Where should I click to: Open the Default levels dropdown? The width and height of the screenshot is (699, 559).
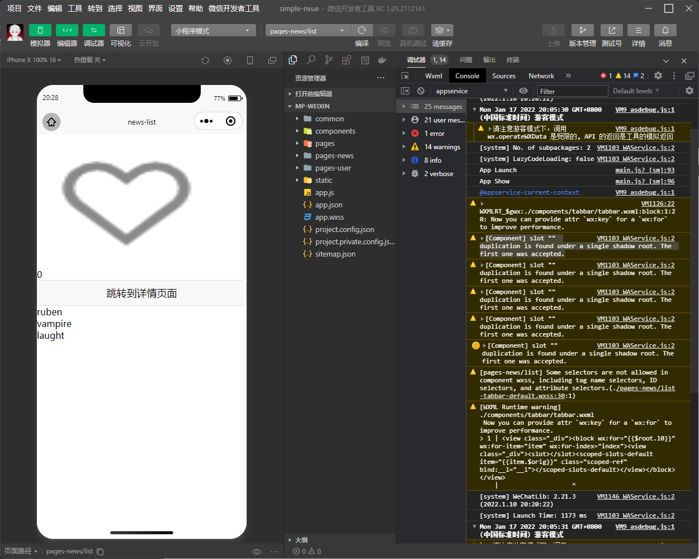(636, 91)
